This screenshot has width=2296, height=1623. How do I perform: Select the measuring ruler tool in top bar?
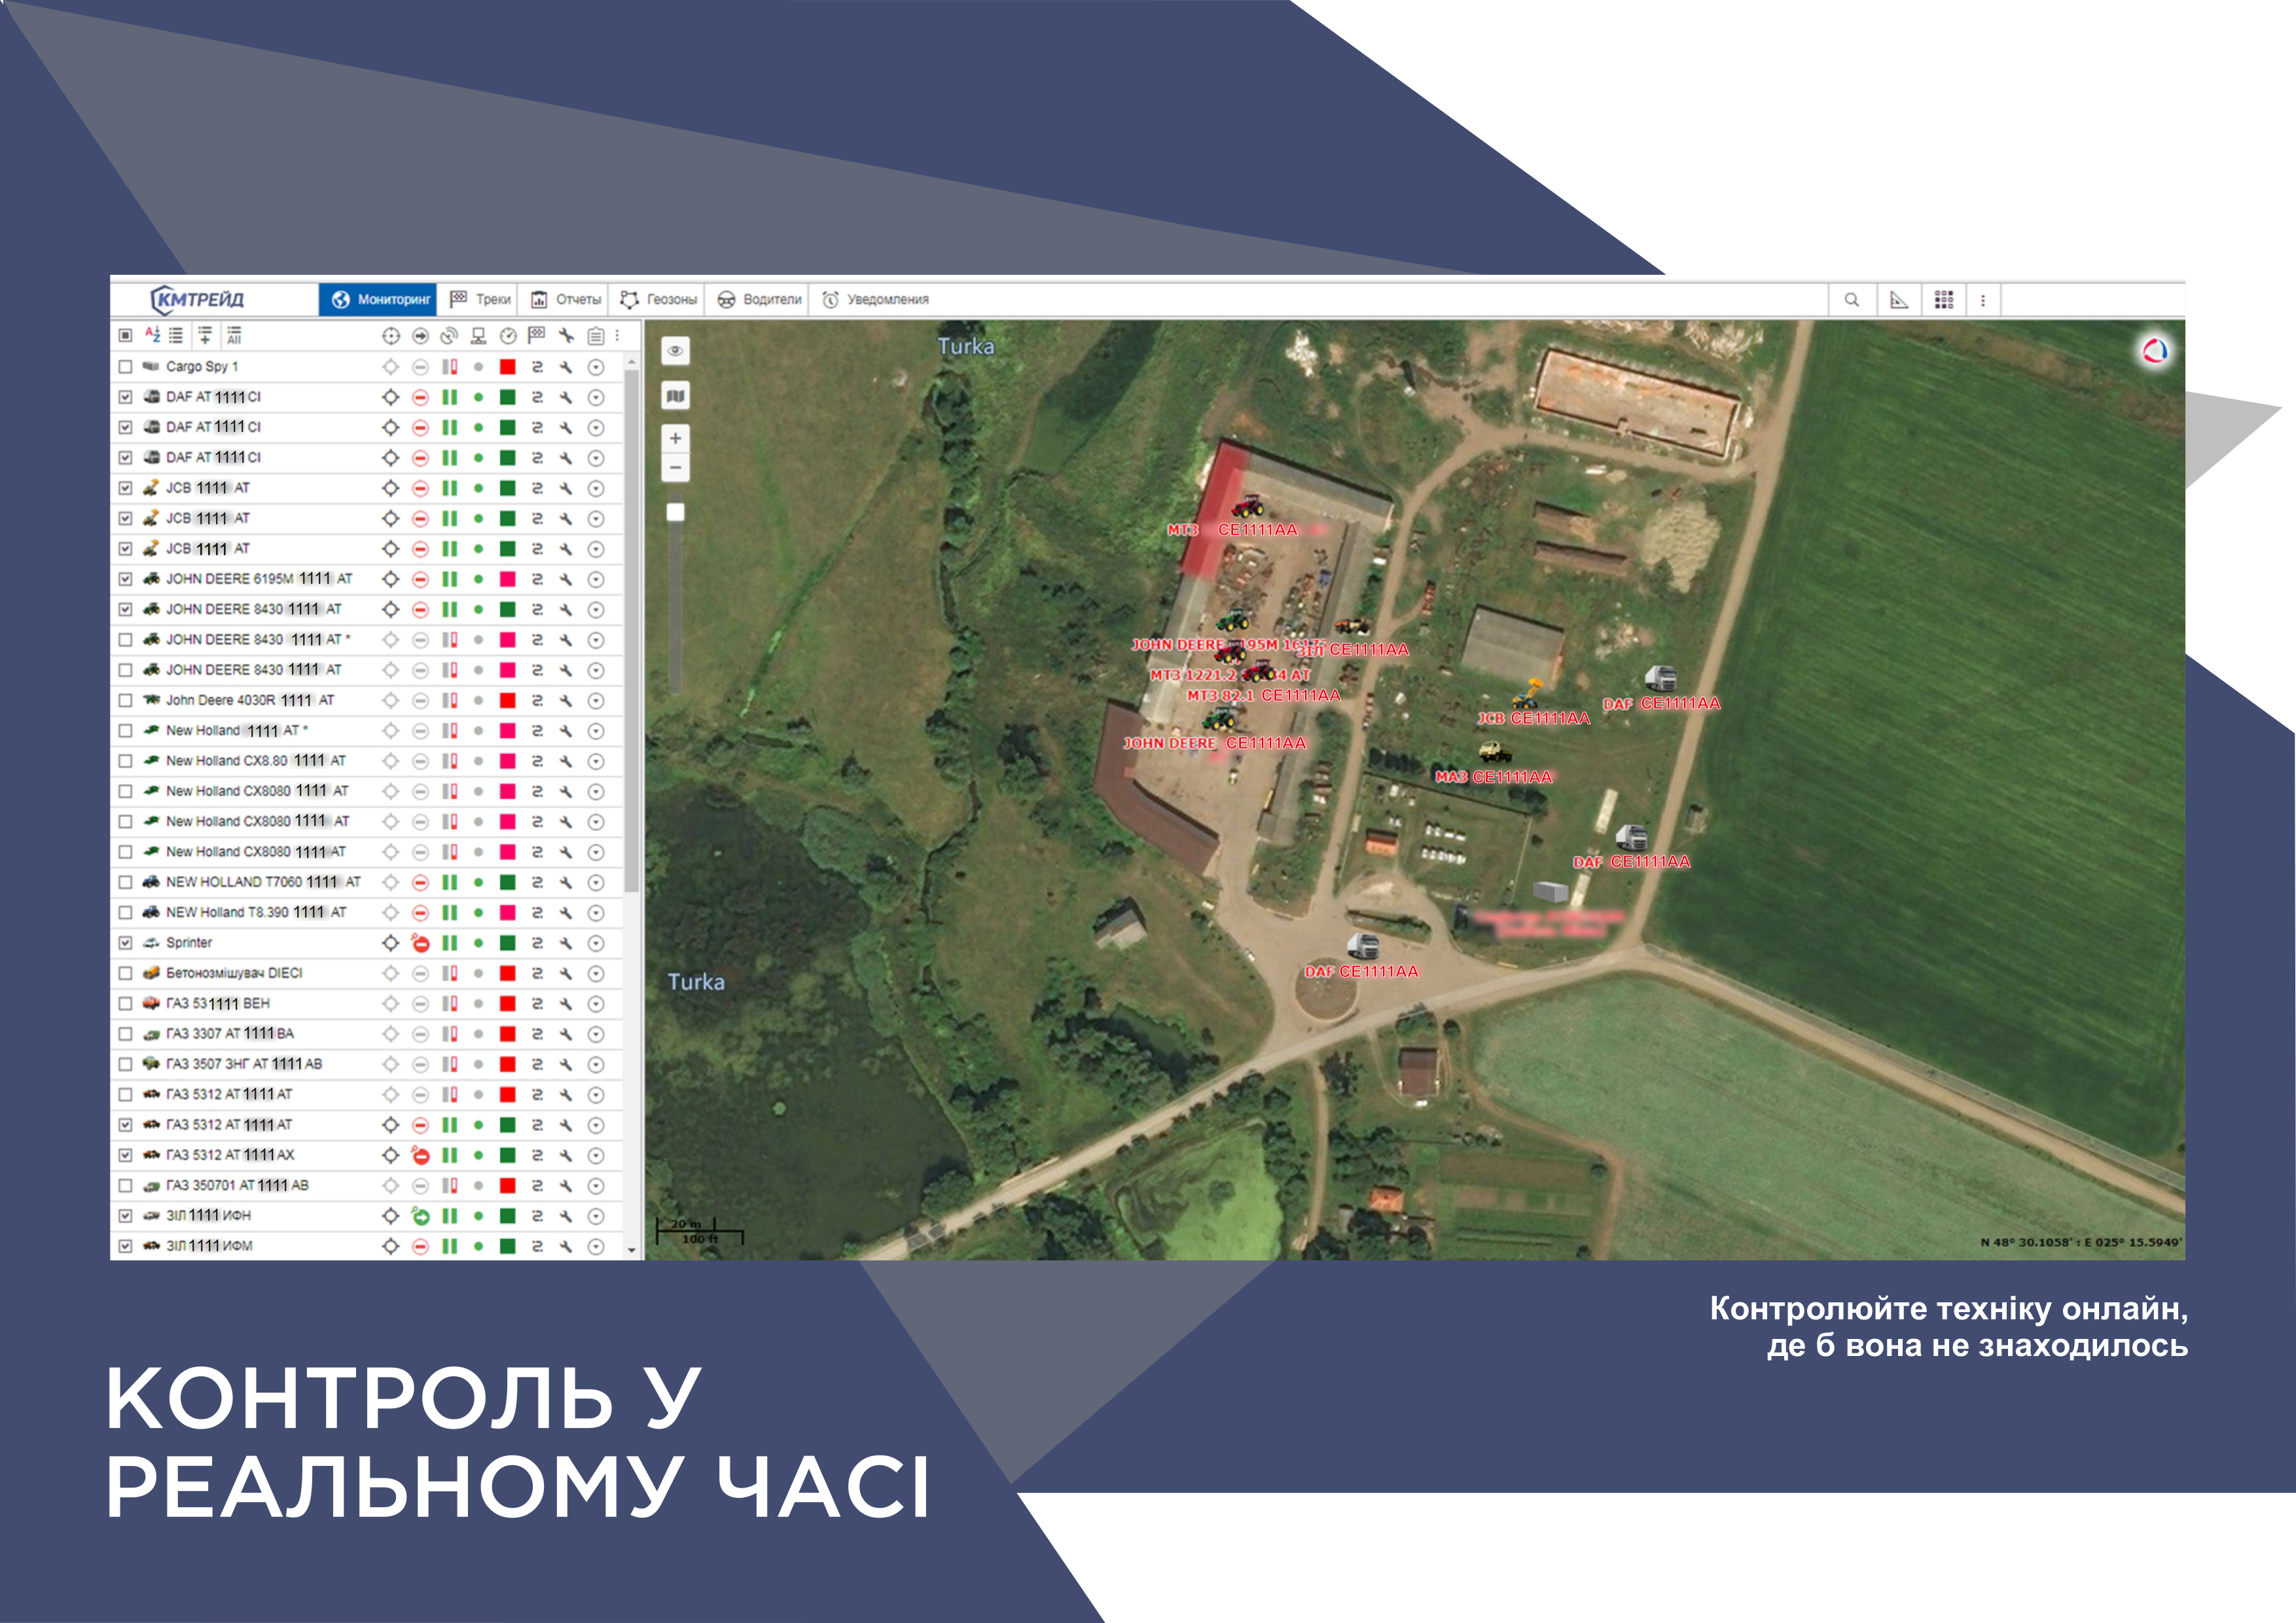click(x=1898, y=299)
